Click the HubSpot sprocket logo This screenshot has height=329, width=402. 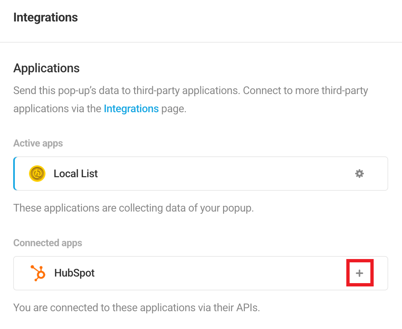(x=38, y=273)
